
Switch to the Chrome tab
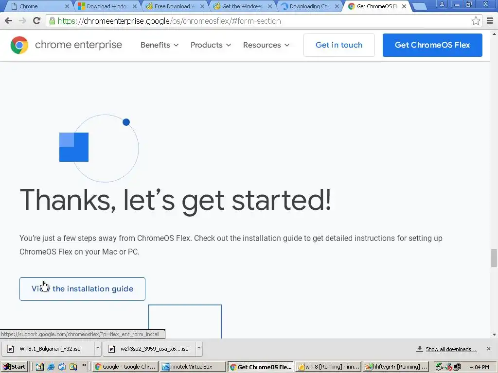[x=39, y=6]
